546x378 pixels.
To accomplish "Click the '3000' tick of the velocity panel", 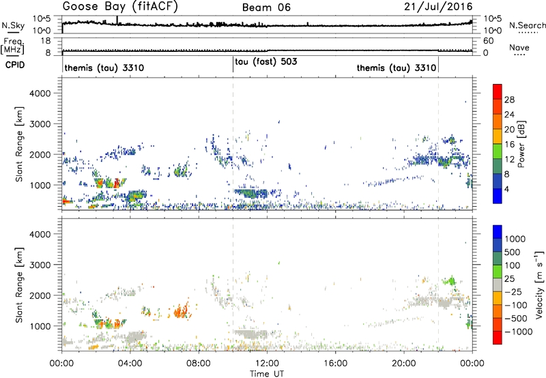I will [40, 265].
